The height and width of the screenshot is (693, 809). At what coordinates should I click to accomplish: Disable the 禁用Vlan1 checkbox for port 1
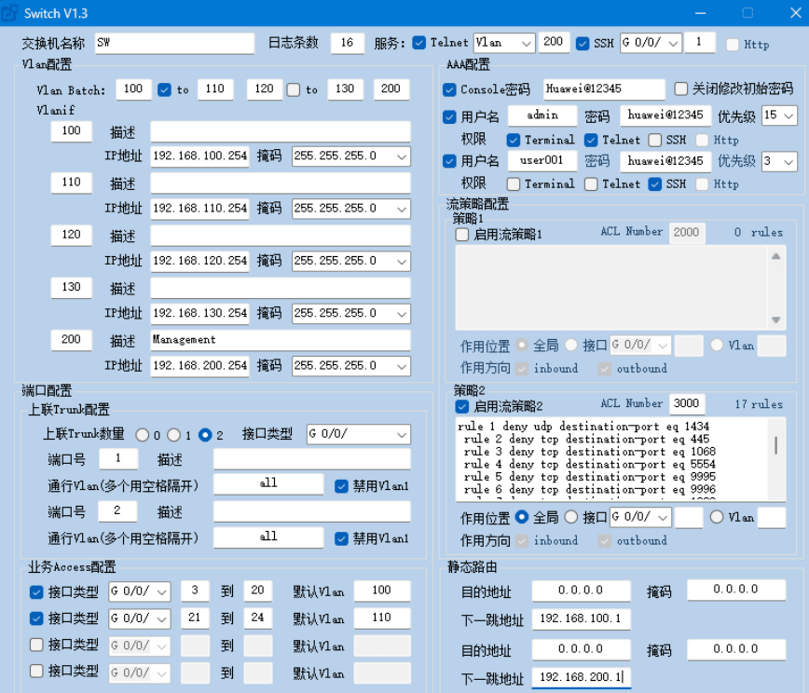click(x=341, y=484)
